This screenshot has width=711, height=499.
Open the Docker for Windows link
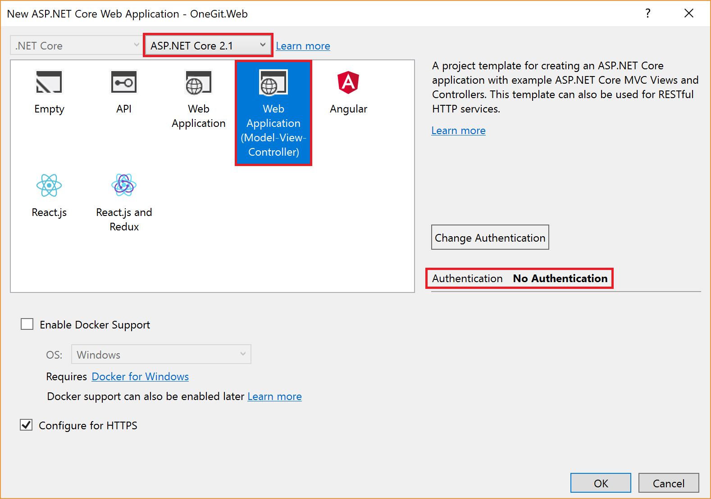point(140,377)
